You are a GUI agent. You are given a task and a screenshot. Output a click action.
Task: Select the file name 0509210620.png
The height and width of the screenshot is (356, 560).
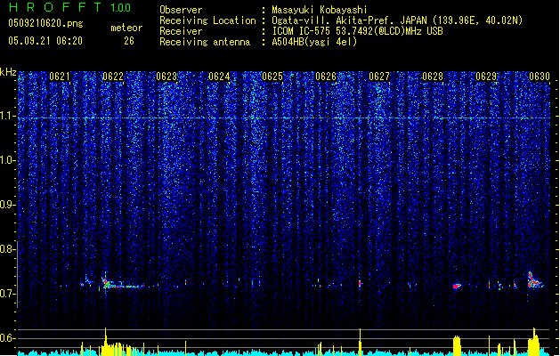click(45, 23)
